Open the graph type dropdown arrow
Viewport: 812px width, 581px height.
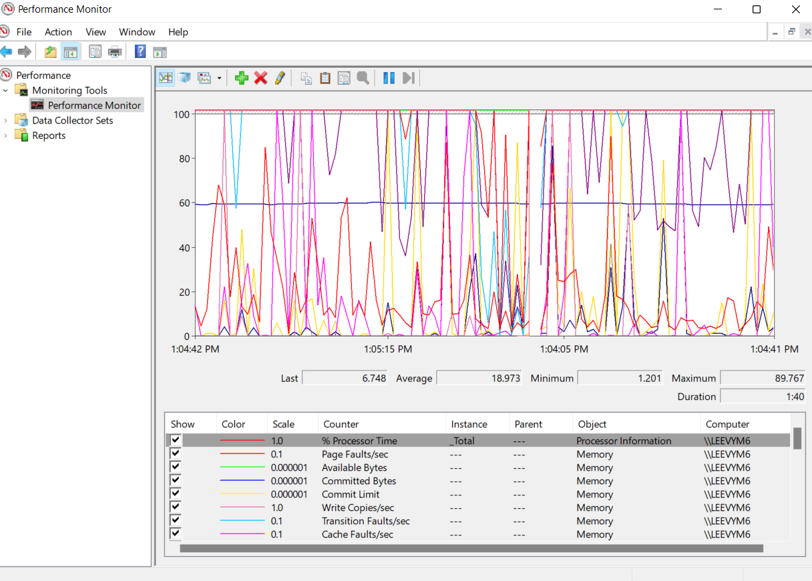pyautogui.click(x=219, y=77)
